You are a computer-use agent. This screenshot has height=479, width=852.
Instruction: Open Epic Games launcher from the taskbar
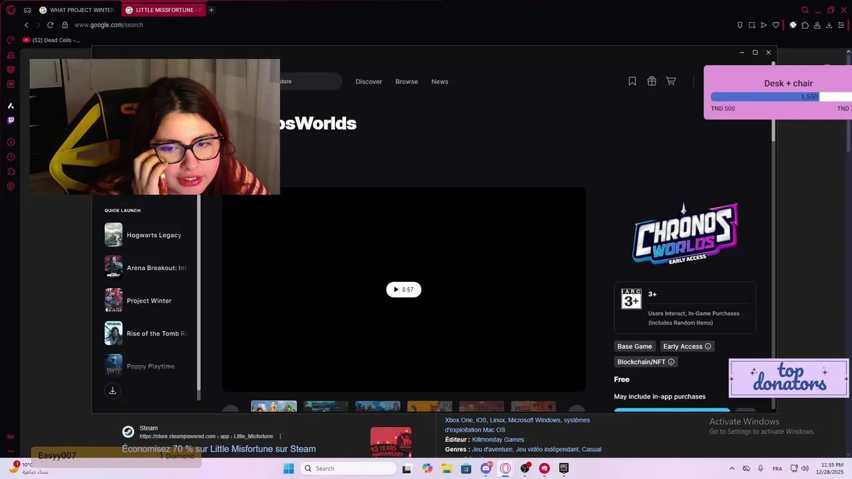[x=564, y=468]
